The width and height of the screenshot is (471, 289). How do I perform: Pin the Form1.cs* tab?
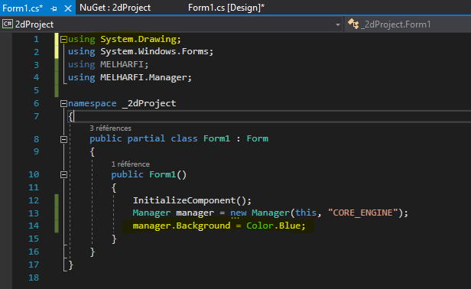coord(54,8)
